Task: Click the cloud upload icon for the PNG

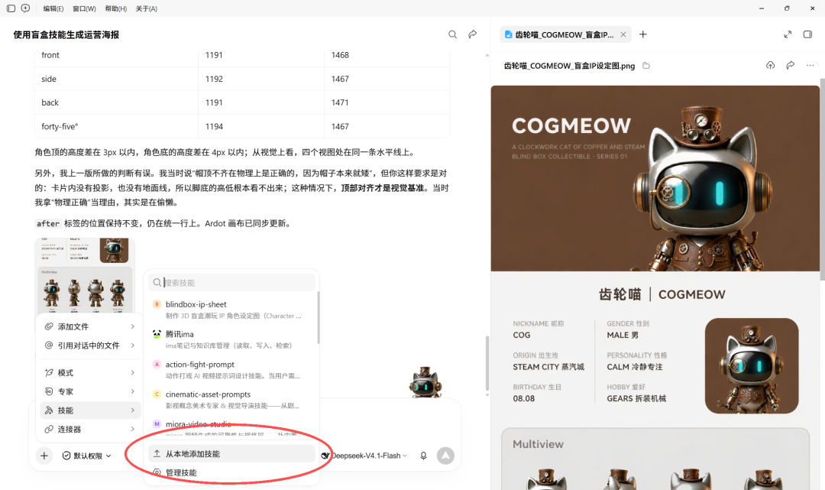Action: pyautogui.click(x=770, y=65)
